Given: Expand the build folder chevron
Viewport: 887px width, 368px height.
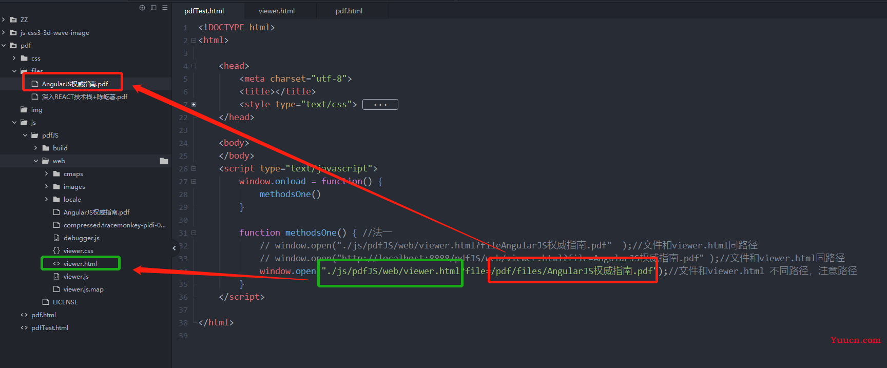Looking at the screenshot, I should click(36, 148).
